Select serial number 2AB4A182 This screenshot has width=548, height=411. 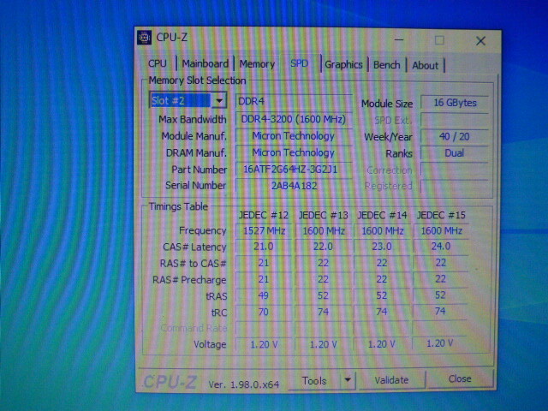coord(294,186)
